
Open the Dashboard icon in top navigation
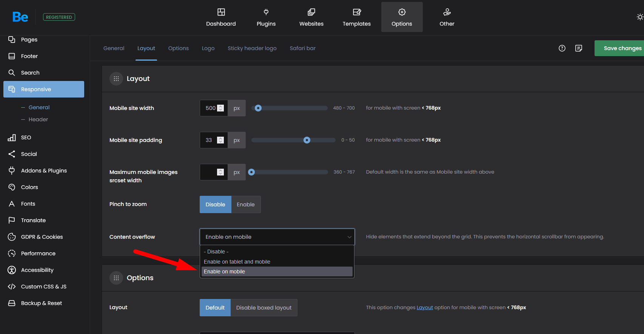[221, 12]
